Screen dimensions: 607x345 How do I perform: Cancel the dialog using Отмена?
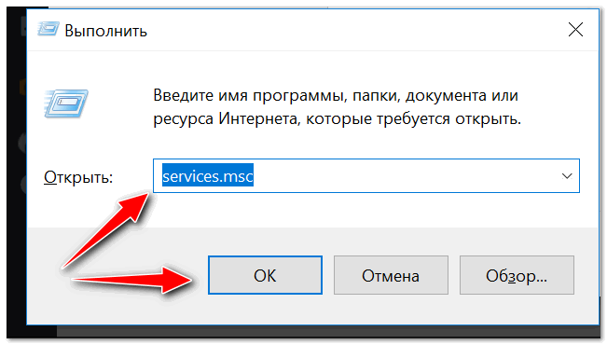(391, 275)
